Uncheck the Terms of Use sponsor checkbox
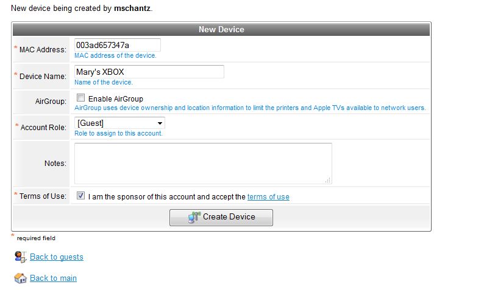This screenshot has height=290, width=484. (x=80, y=196)
